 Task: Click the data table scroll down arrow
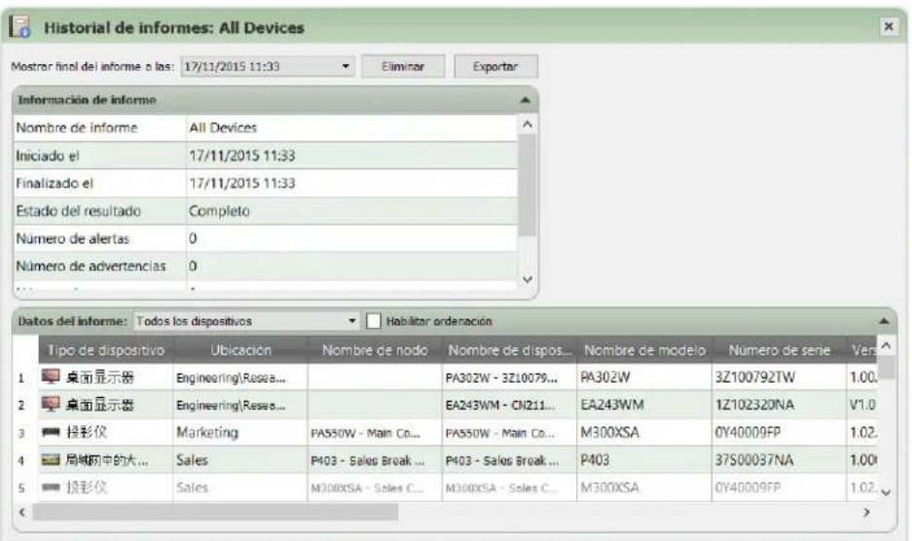tap(886, 492)
